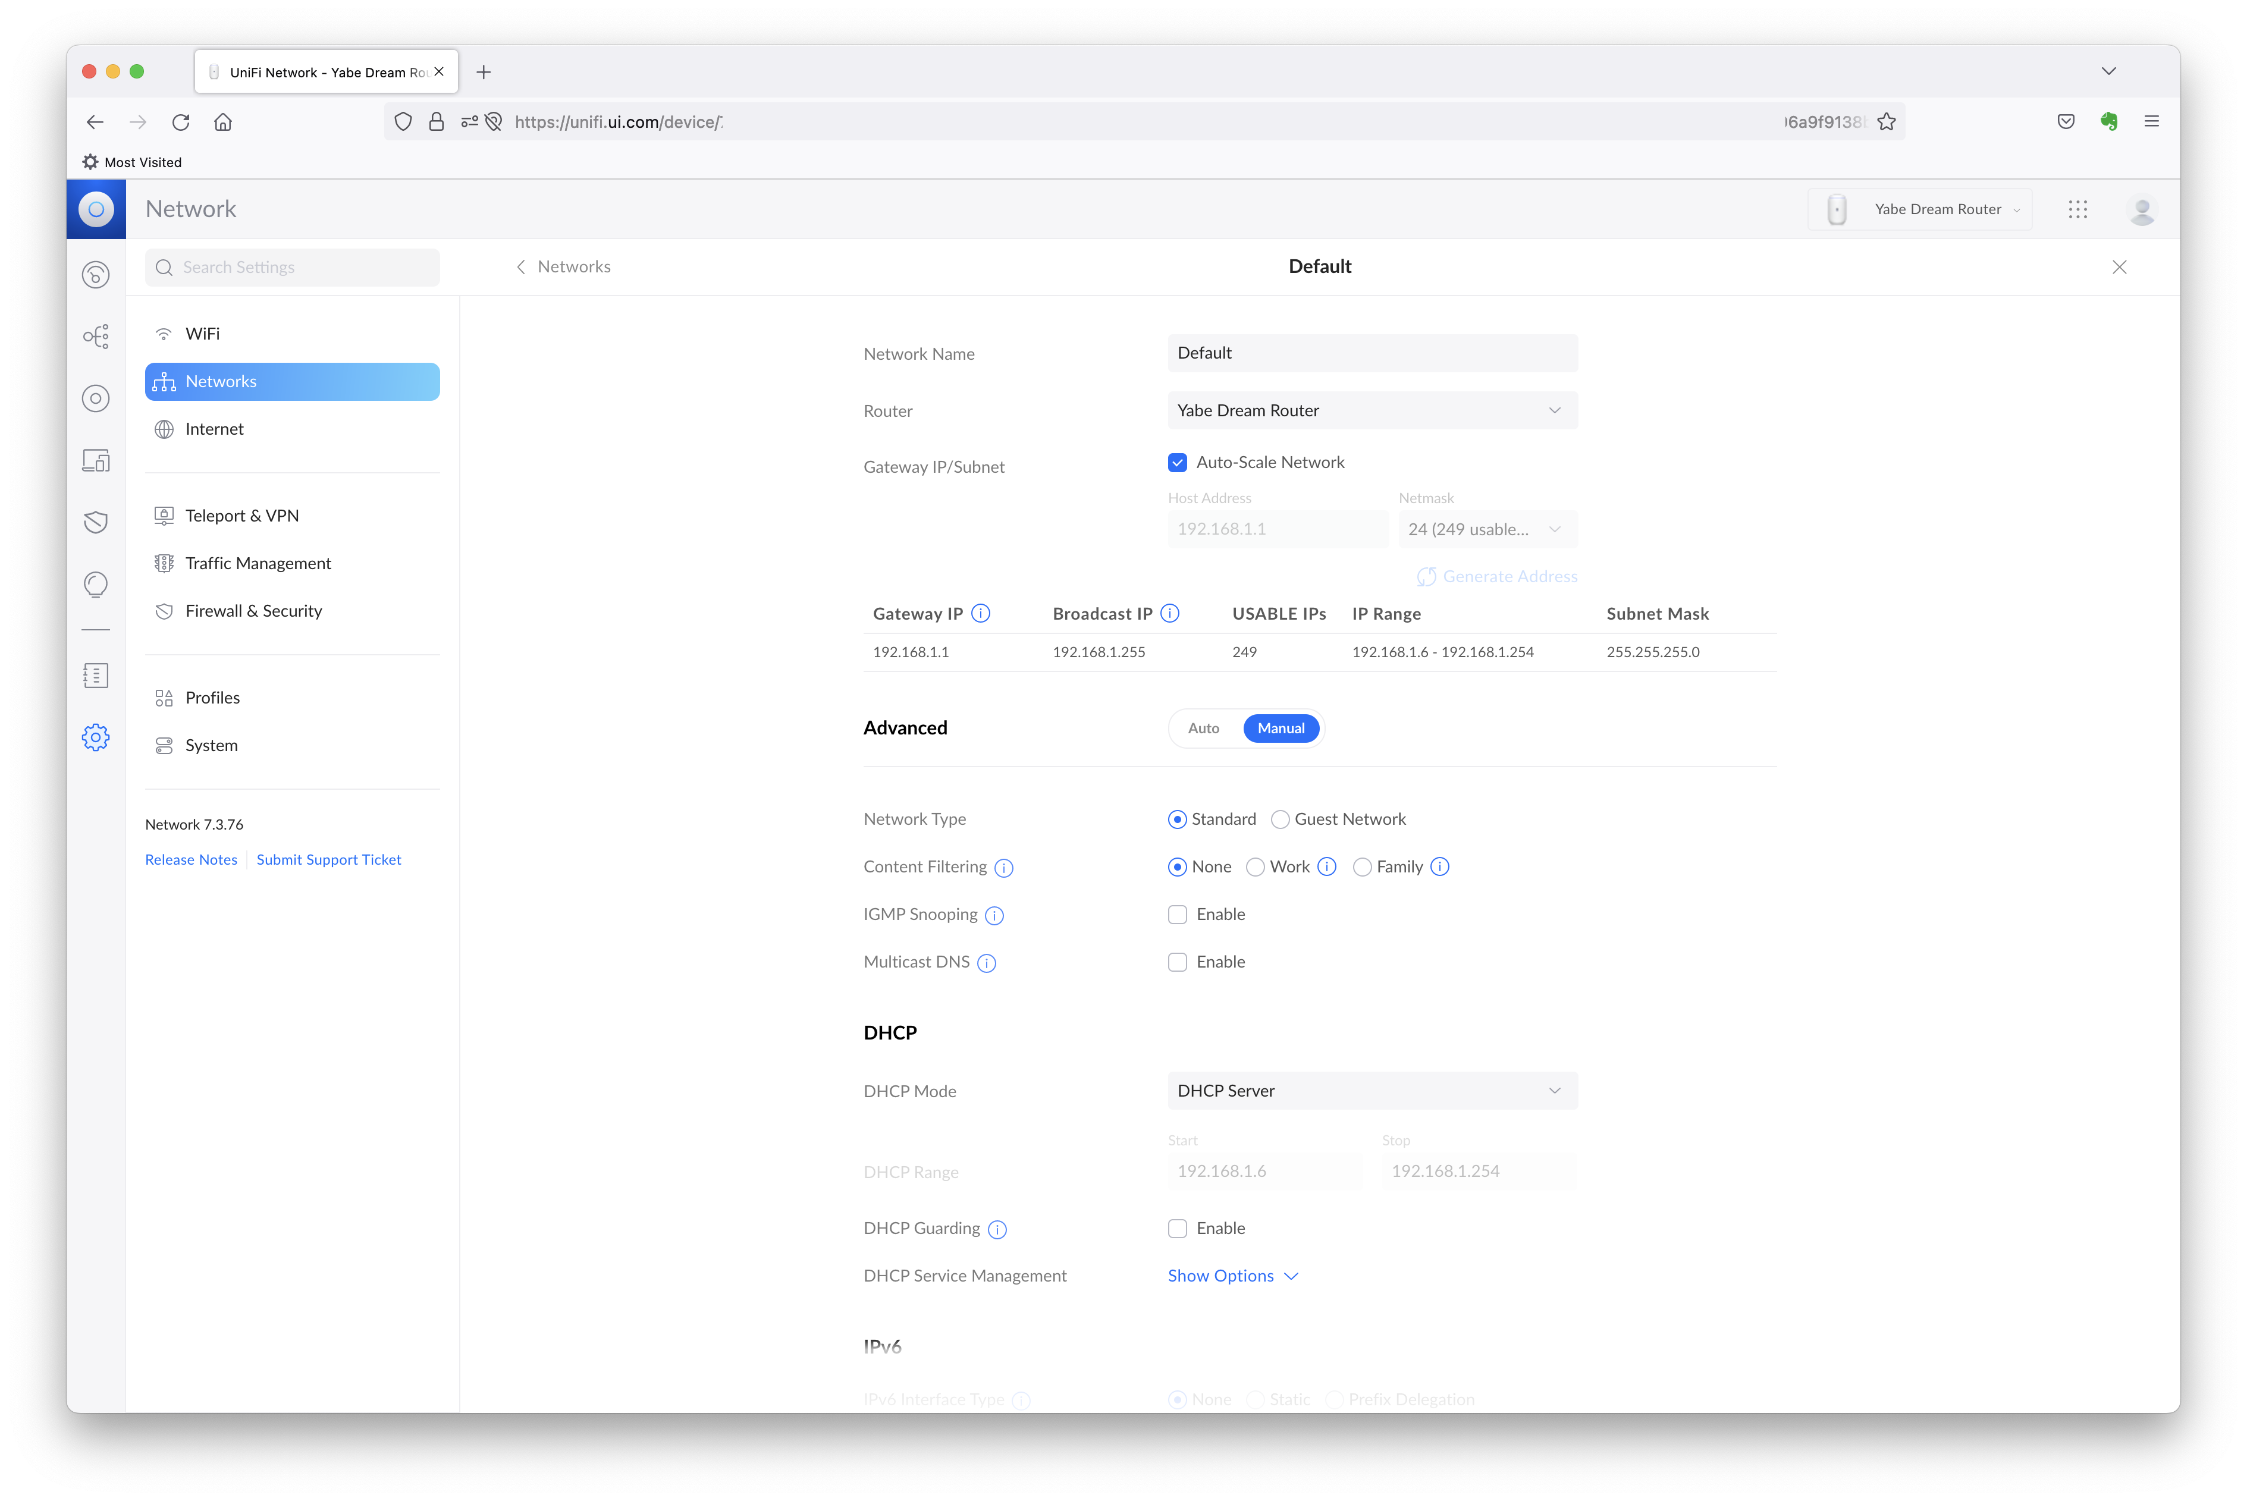2247x1501 pixels.
Task: Open the DHCP Mode dropdown
Action: (x=1372, y=1091)
